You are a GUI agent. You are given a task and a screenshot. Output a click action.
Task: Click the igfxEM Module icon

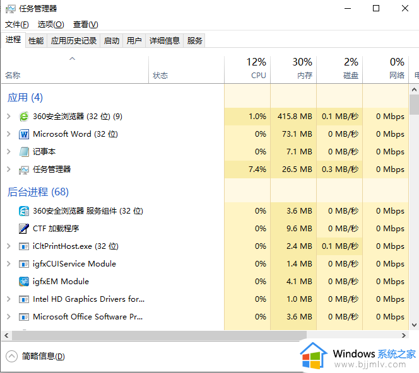tap(24, 282)
